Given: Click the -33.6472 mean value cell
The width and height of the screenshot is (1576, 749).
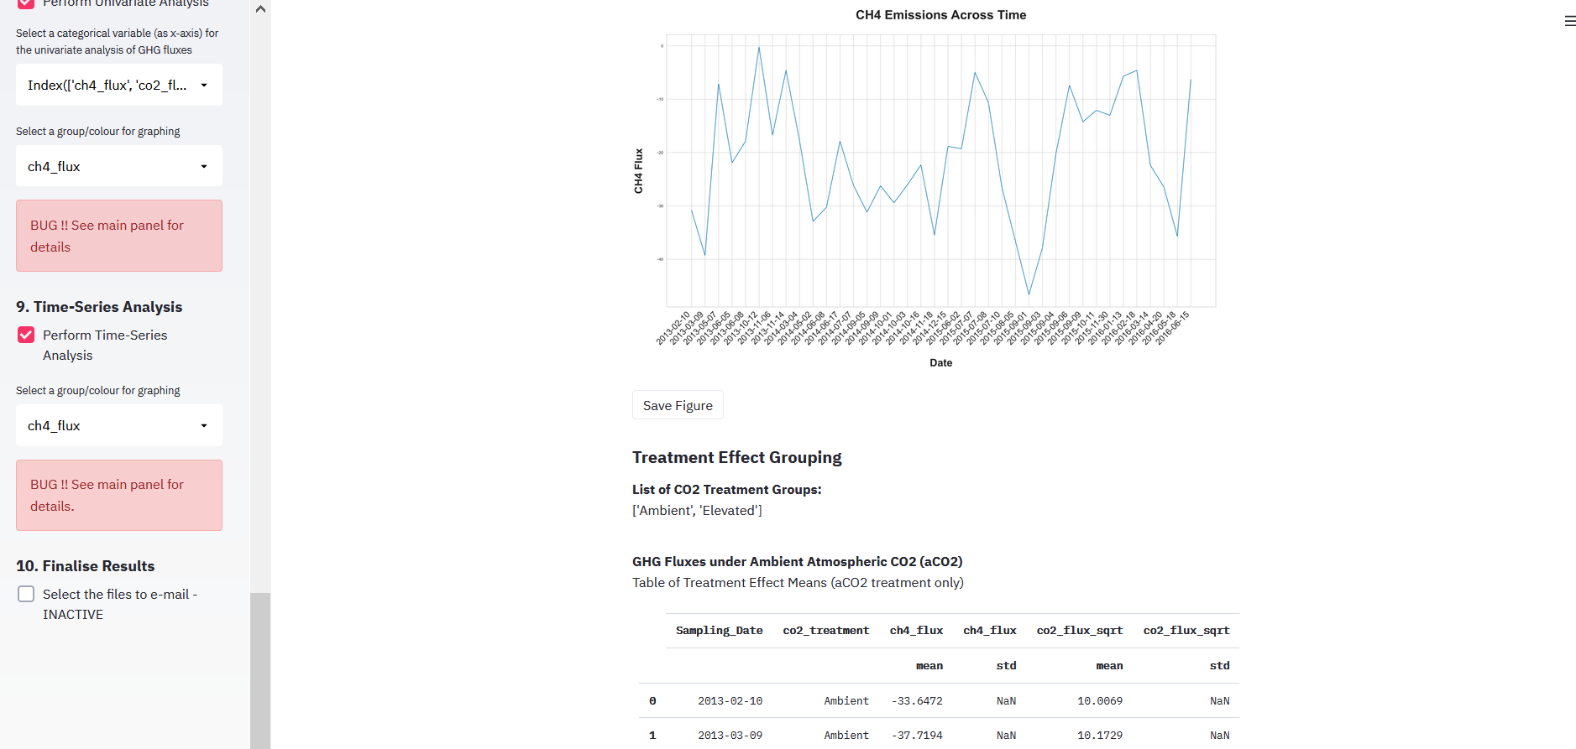Looking at the screenshot, I should pyautogui.click(x=916, y=701).
